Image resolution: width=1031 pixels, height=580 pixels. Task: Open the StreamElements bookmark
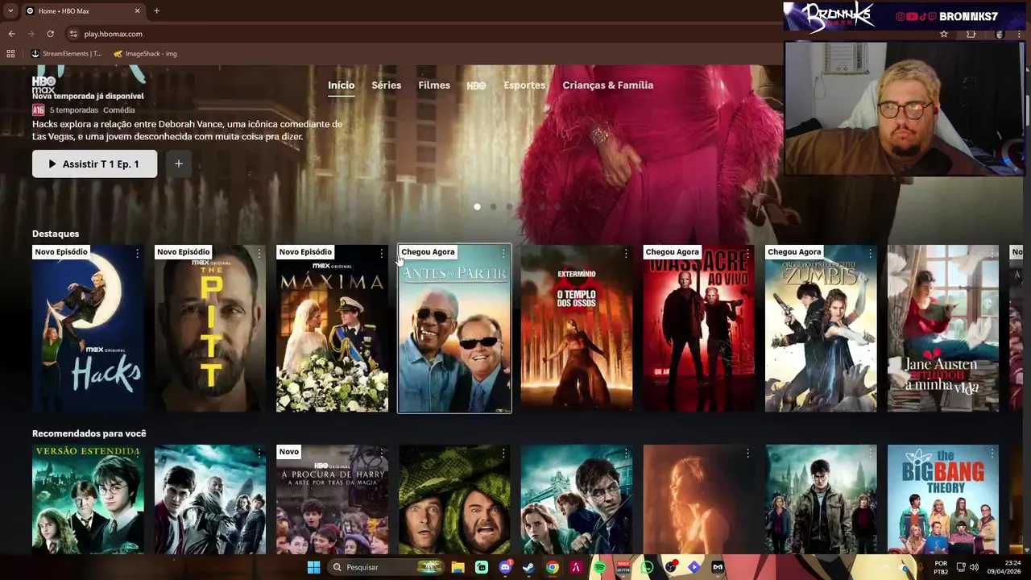pos(66,54)
